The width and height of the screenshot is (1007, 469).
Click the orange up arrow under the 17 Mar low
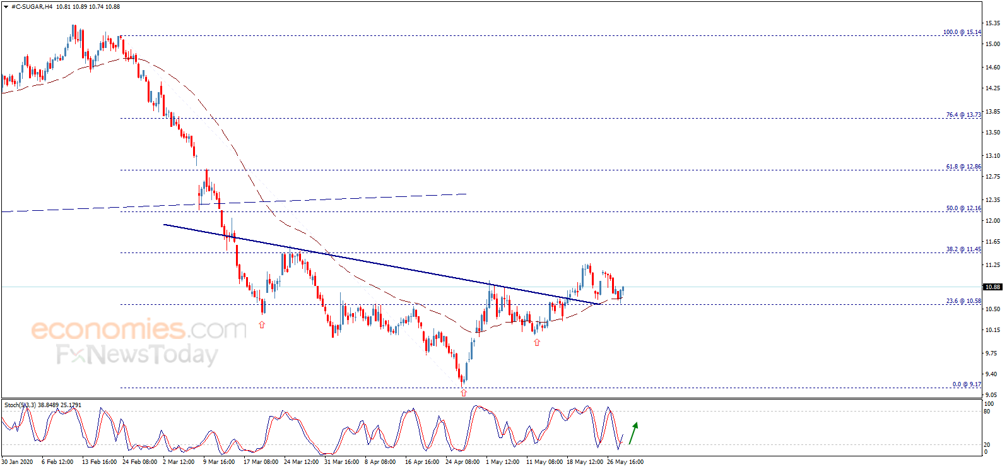[262, 324]
